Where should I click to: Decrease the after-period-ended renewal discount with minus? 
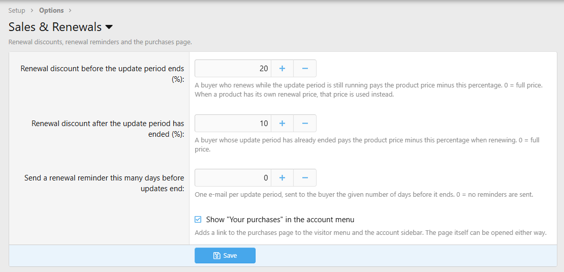coord(305,124)
